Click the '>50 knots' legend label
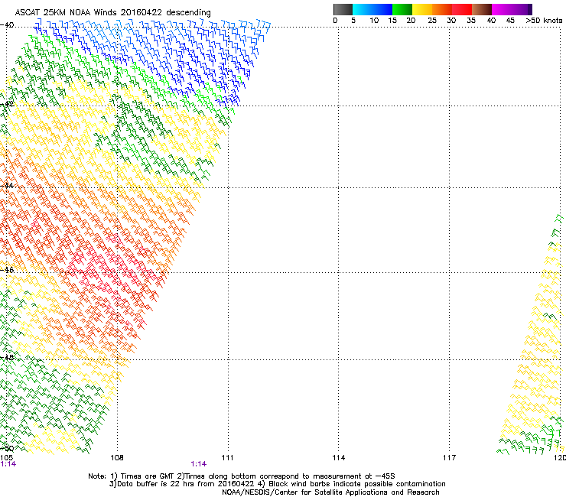Screen dimensions: 566x497 pos(544,21)
